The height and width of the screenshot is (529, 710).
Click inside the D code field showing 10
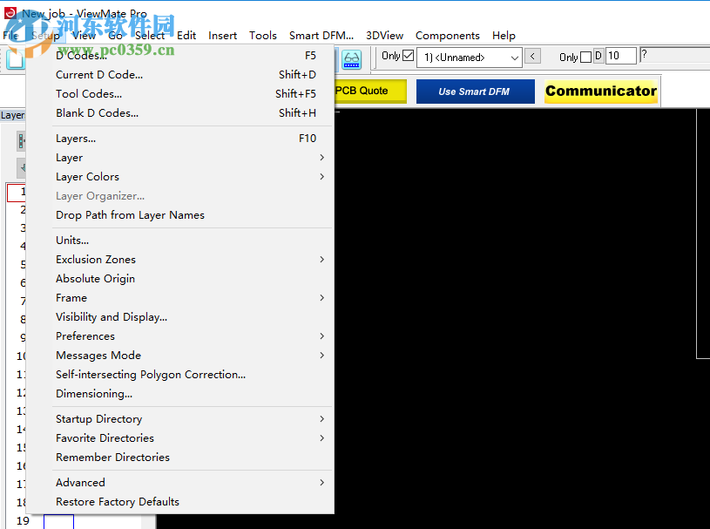620,55
